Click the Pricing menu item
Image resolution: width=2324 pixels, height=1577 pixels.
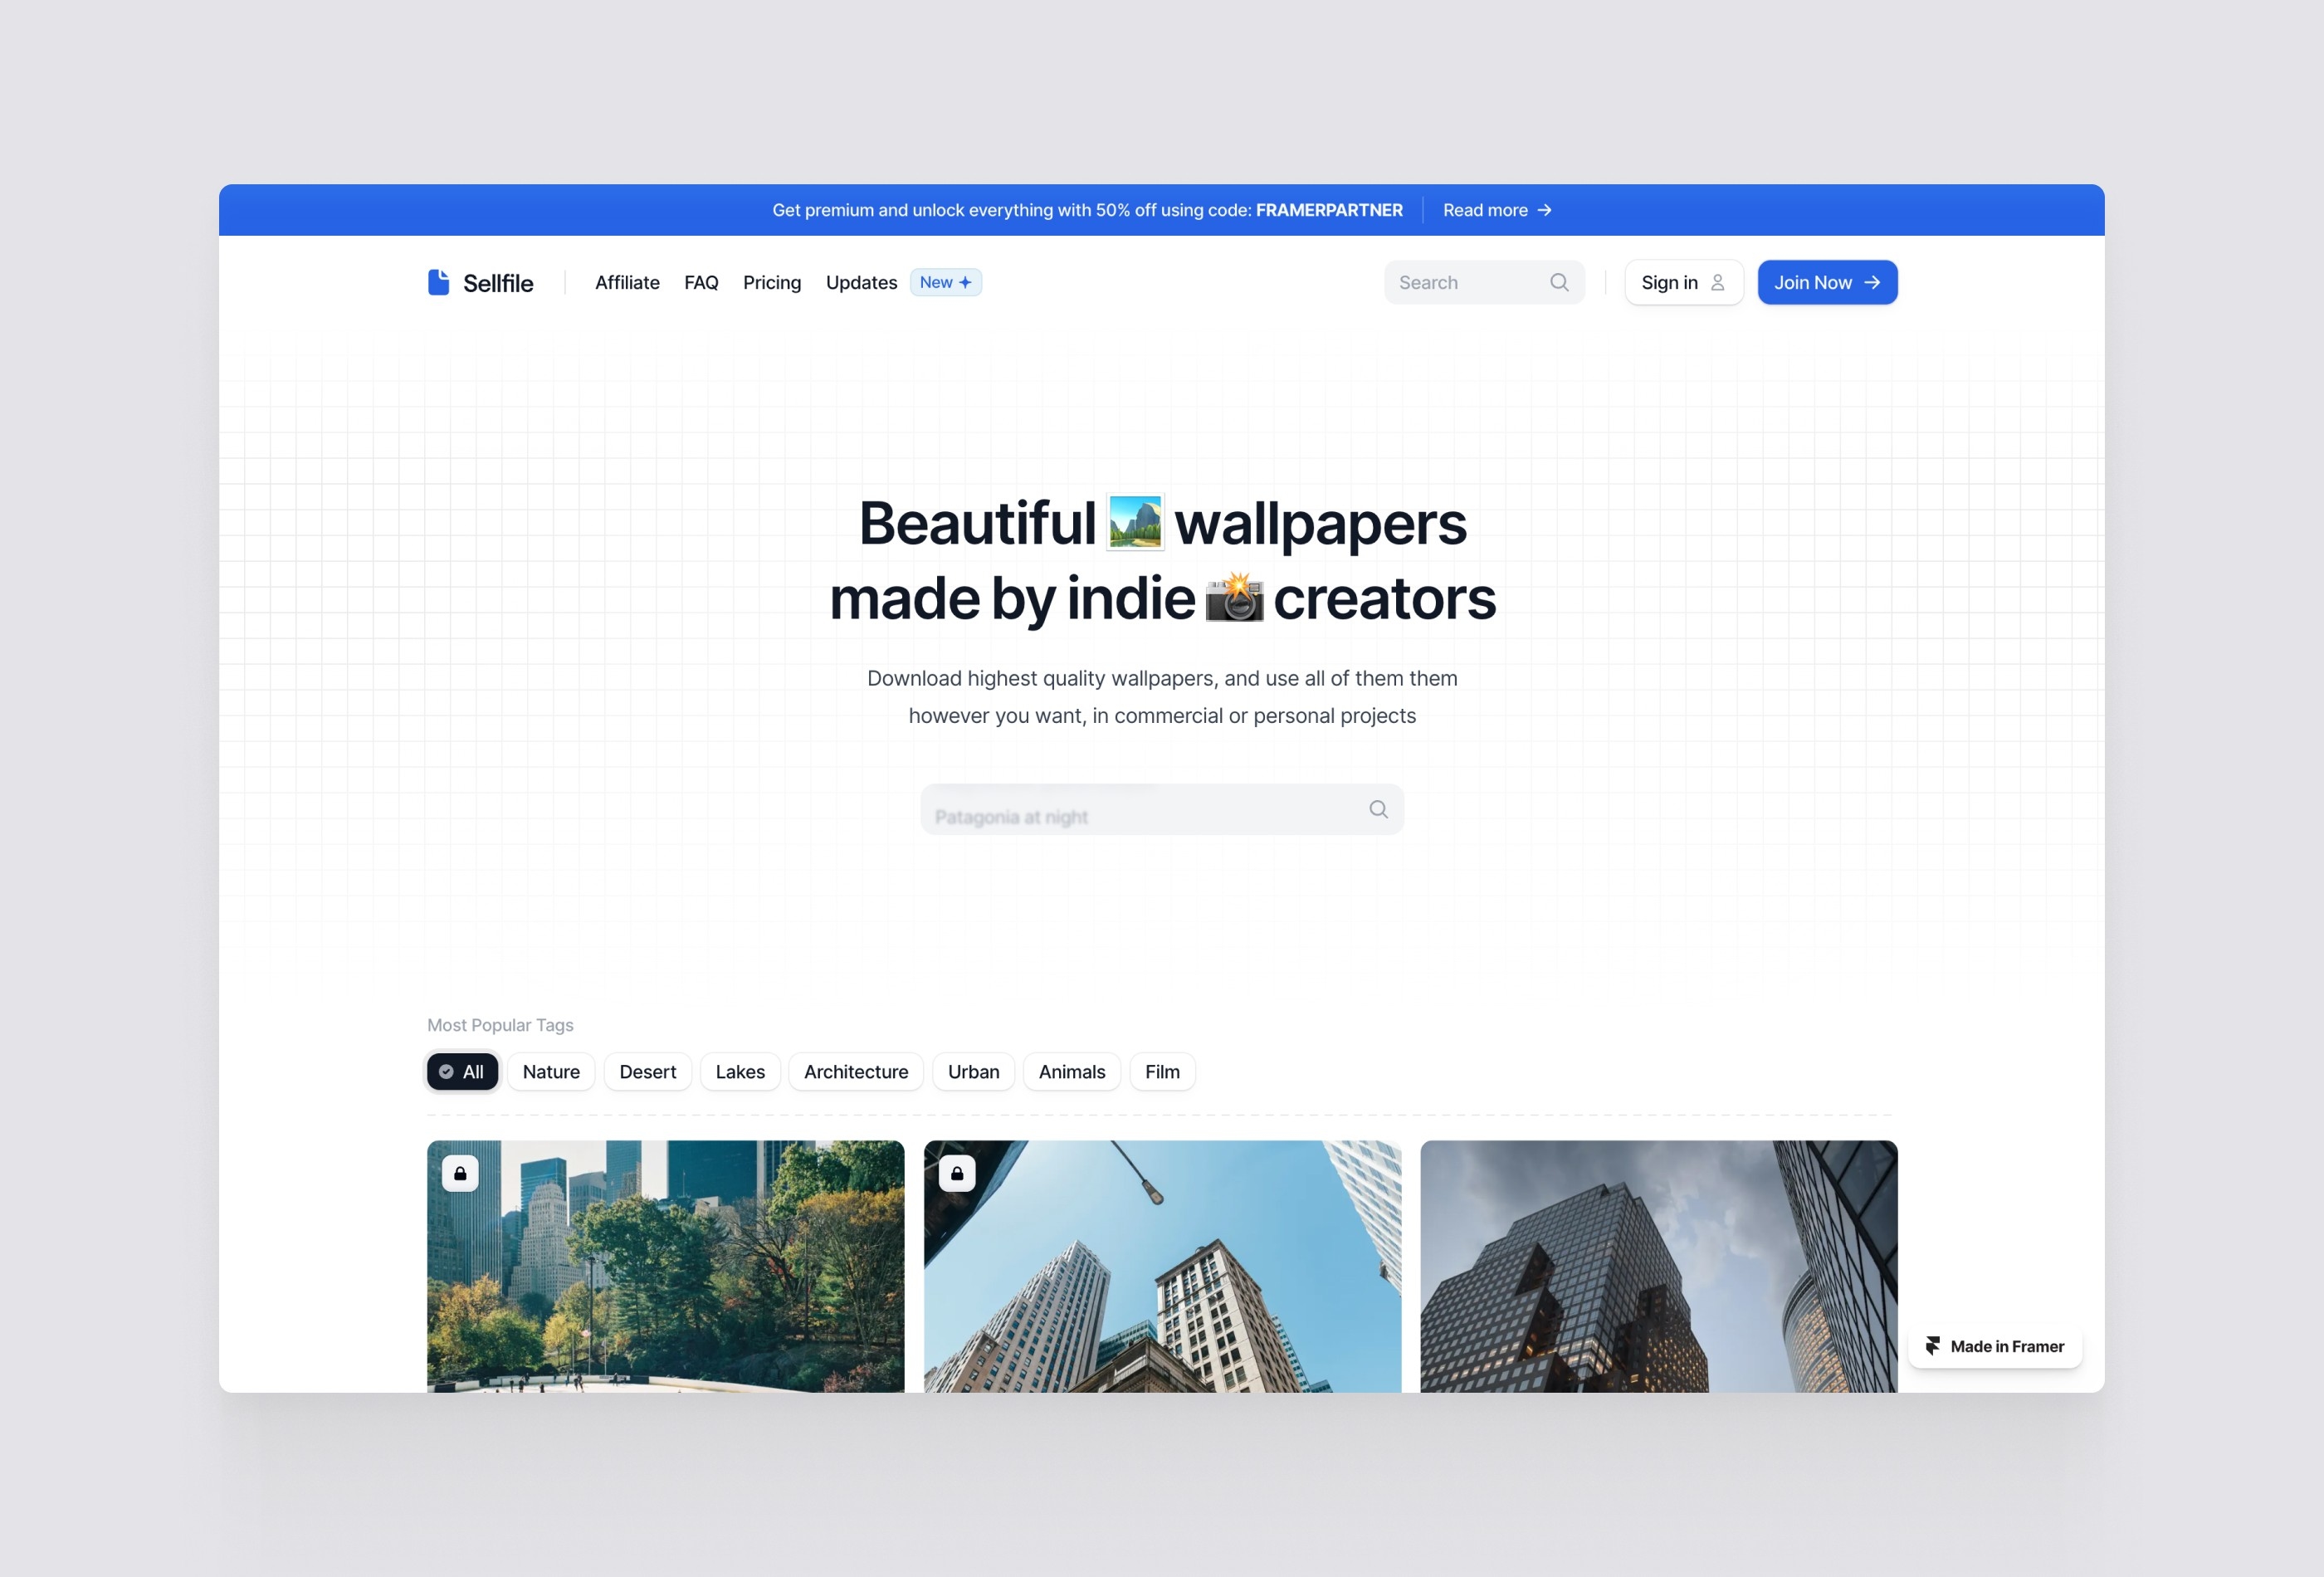770,281
